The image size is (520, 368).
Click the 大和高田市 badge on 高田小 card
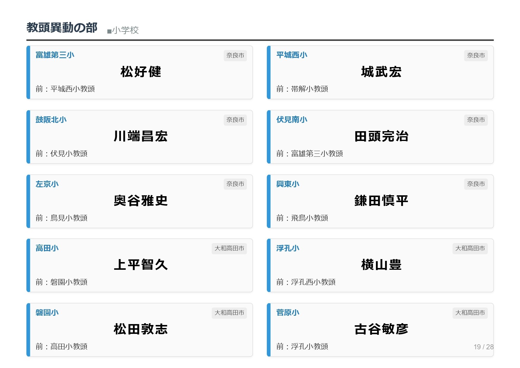click(229, 248)
